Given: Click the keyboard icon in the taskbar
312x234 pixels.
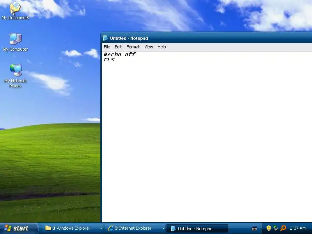Looking at the screenshot, I should tap(254, 229).
